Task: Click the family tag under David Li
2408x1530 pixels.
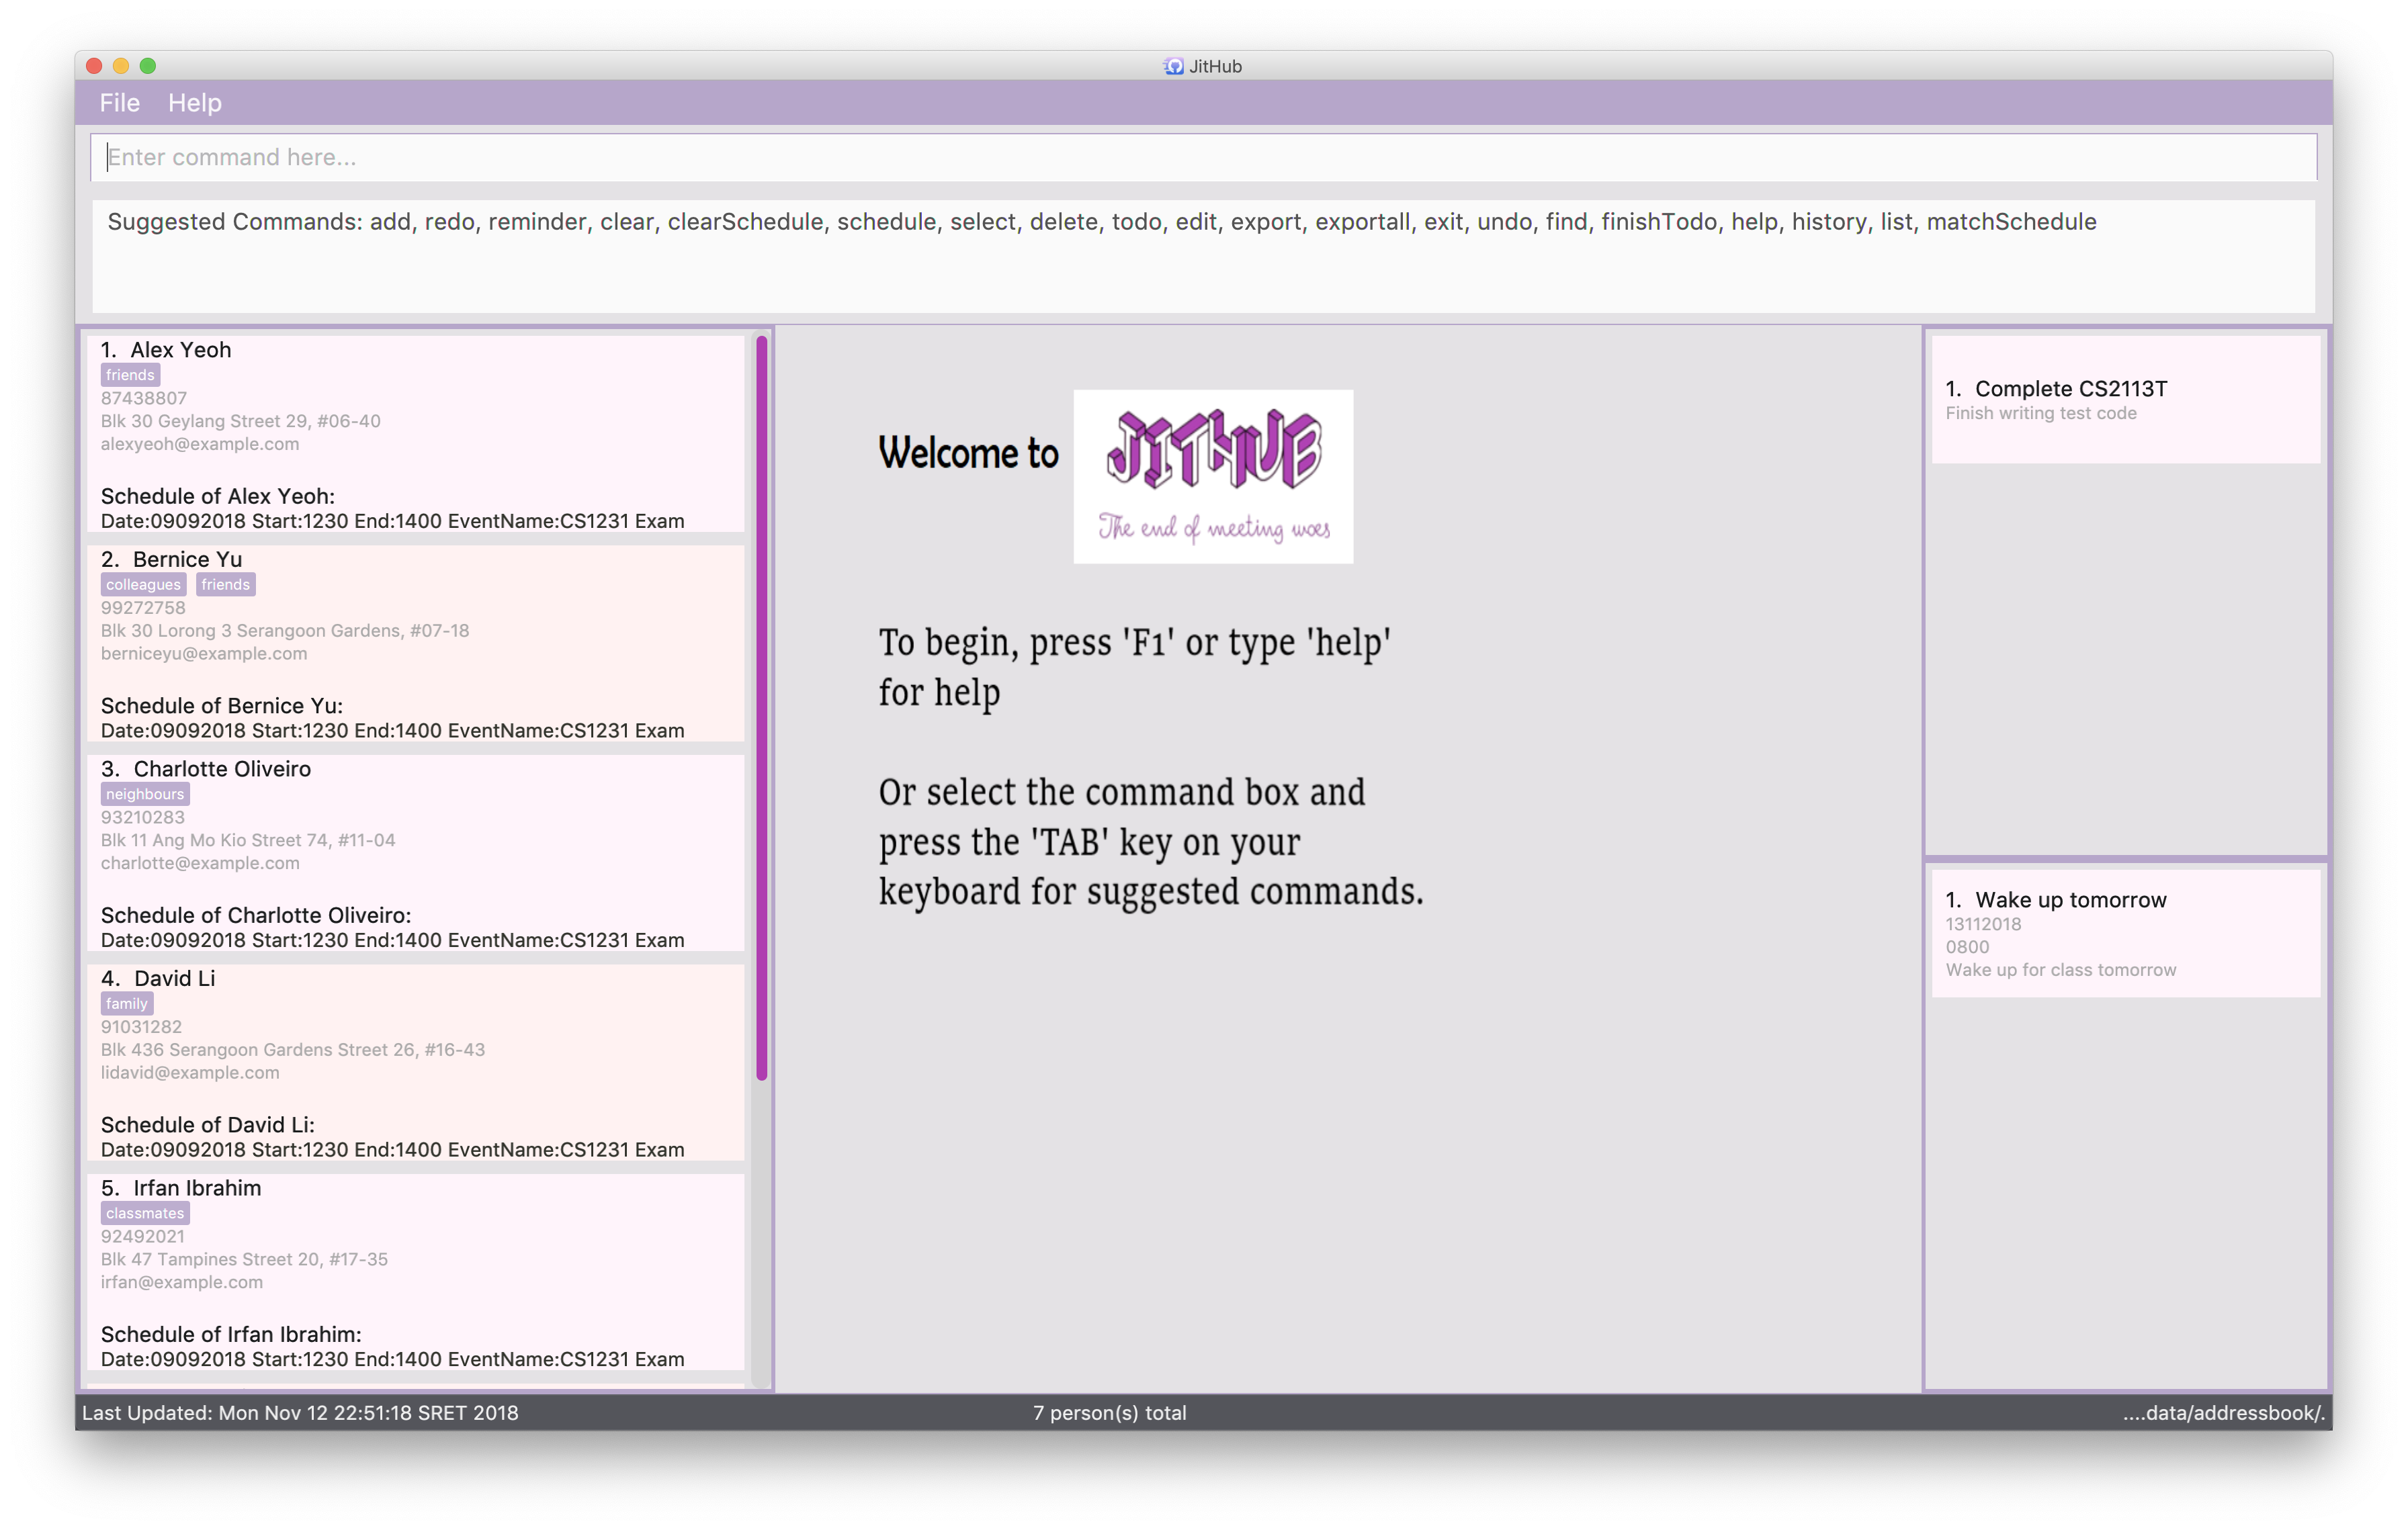Action: 126,1003
